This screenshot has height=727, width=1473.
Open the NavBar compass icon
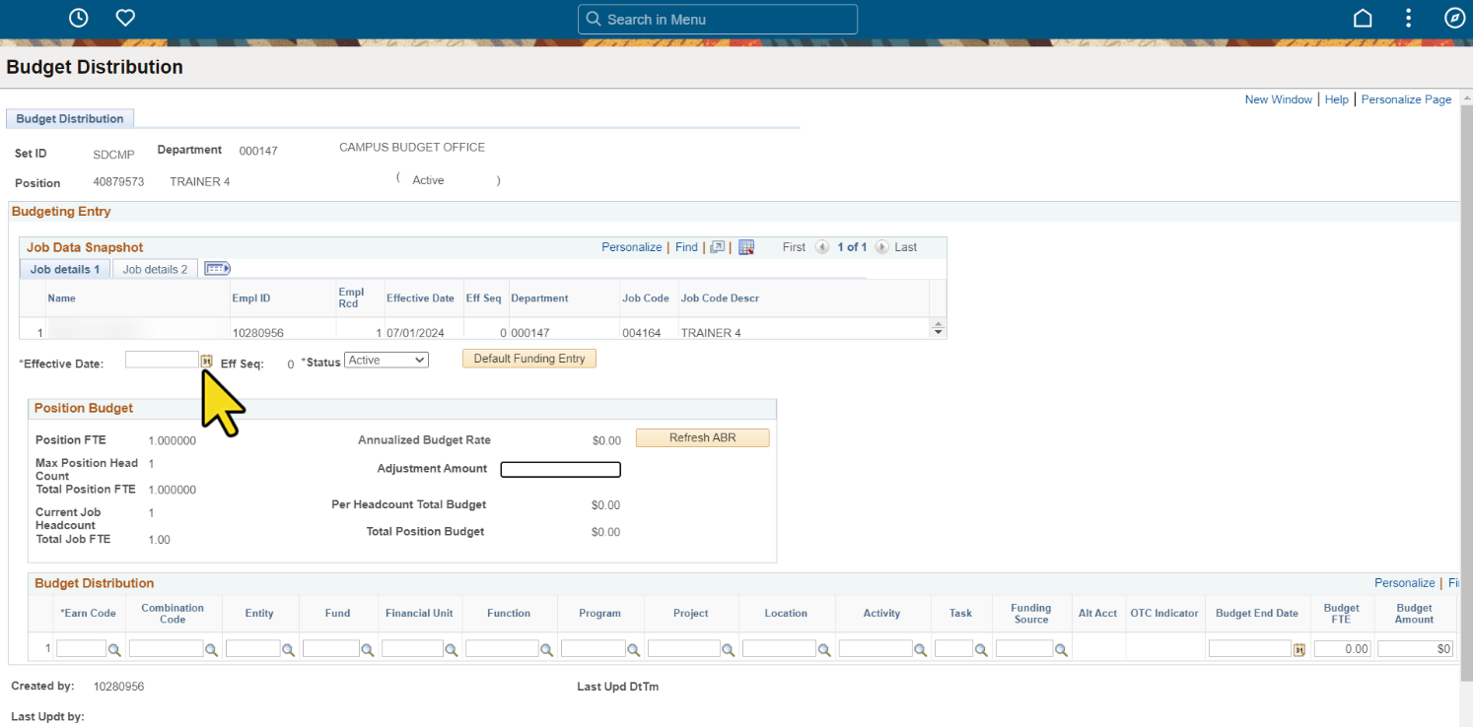pos(1454,19)
